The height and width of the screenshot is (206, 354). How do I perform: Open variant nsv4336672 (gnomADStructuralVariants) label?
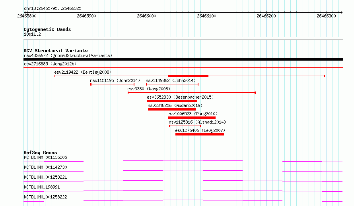click(x=68, y=55)
